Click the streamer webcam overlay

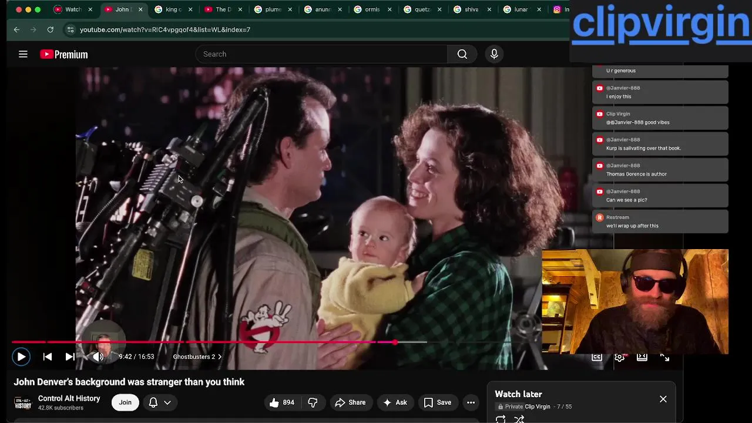[x=635, y=302]
